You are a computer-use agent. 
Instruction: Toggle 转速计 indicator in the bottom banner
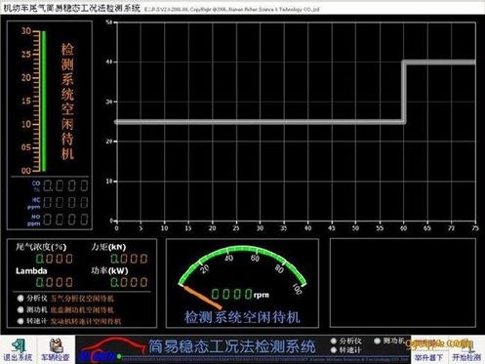334,350
